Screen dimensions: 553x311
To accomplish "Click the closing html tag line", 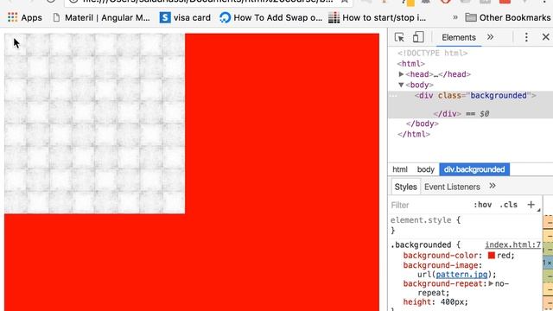I will pyautogui.click(x=413, y=135).
